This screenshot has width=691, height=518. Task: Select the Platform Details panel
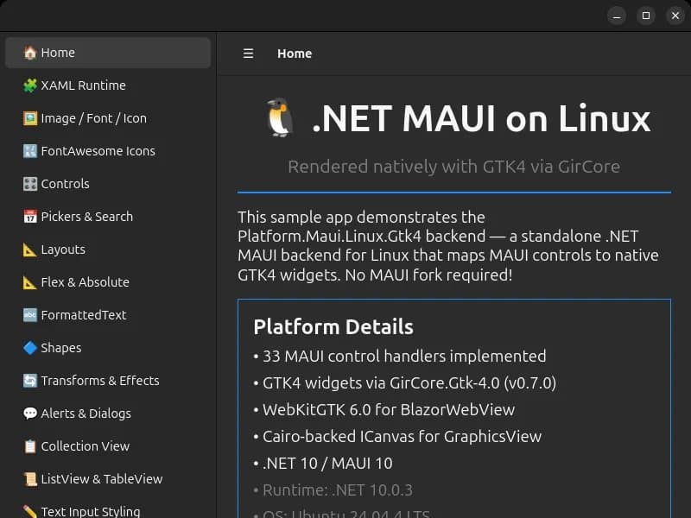[x=453, y=388]
